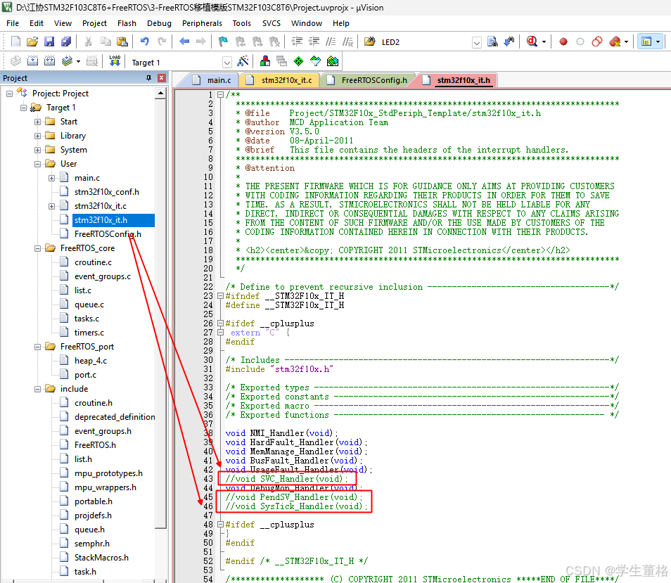Select FreeRTOSConfig.h in the project tree
This screenshot has width=671, height=583.
point(108,234)
